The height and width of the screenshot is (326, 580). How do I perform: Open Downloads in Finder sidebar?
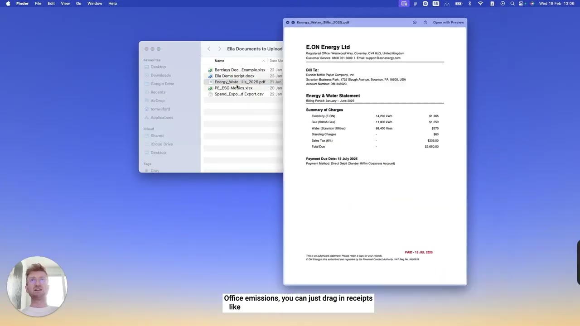tap(160, 75)
